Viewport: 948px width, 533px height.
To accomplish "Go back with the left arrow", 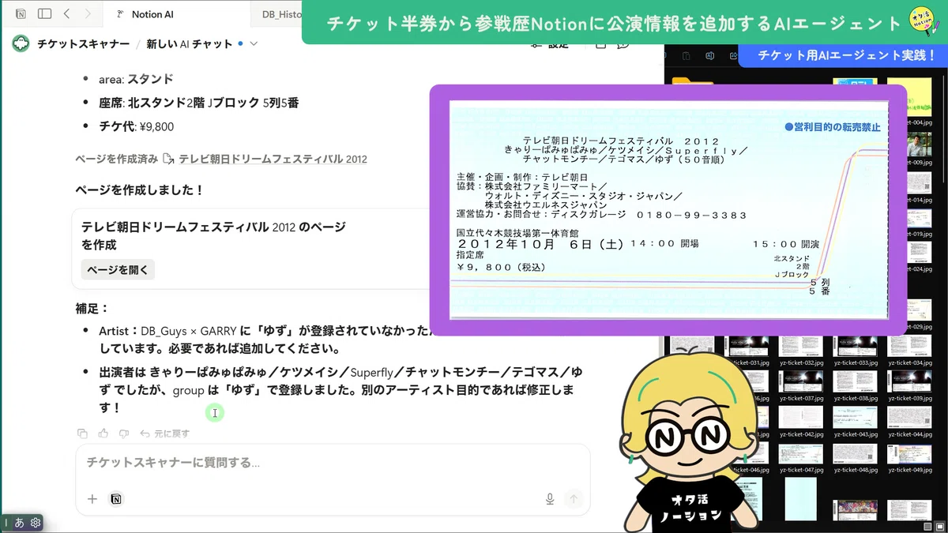I will click(66, 13).
